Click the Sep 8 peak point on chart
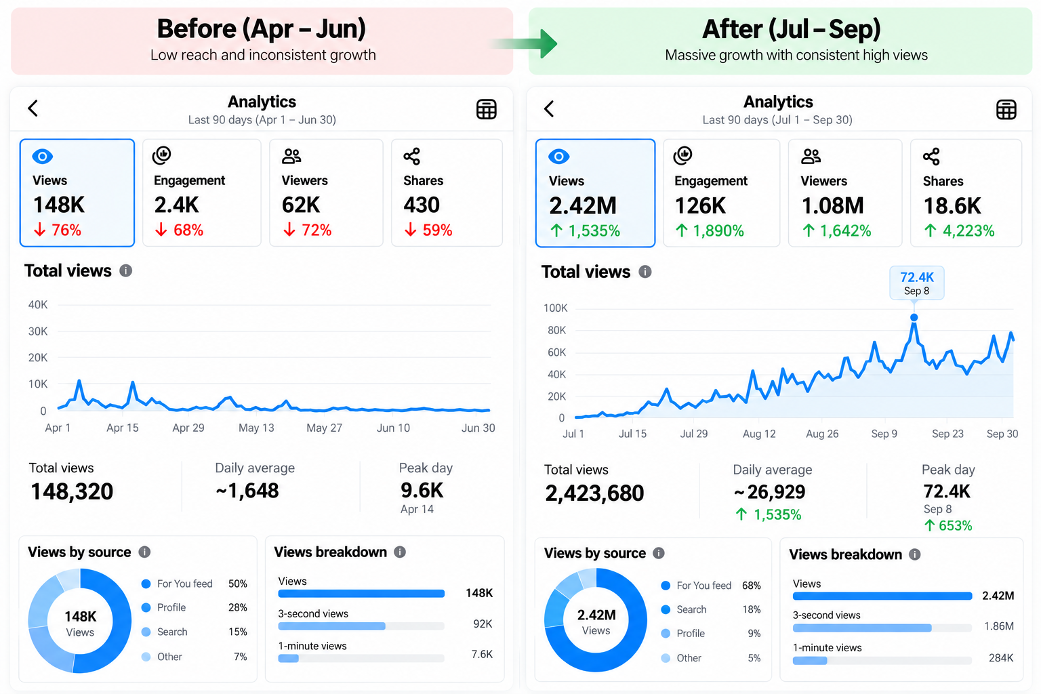The image size is (1041, 694). click(x=914, y=317)
